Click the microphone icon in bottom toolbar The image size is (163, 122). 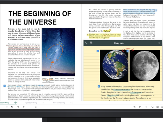[146, 107]
